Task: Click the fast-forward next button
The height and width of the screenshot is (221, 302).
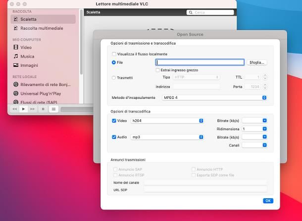Action: (x=32, y=109)
